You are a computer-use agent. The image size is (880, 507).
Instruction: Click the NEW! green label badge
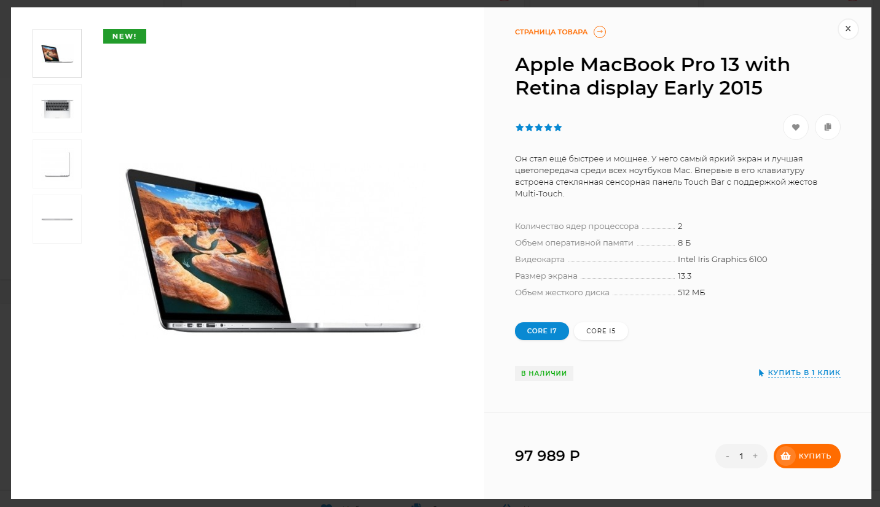coord(125,36)
